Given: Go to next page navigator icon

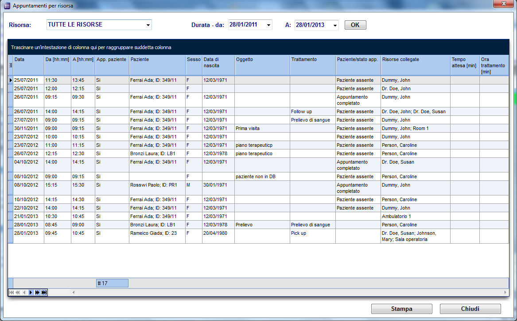Looking at the screenshot, I should pos(37,292).
